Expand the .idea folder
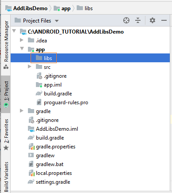 [x=22, y=40]
